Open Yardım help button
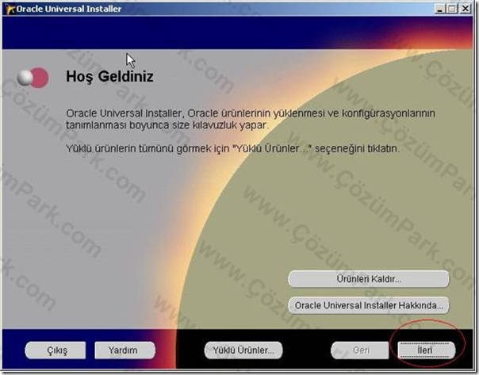Screen dimensions: 479x375 pos(125,350)
